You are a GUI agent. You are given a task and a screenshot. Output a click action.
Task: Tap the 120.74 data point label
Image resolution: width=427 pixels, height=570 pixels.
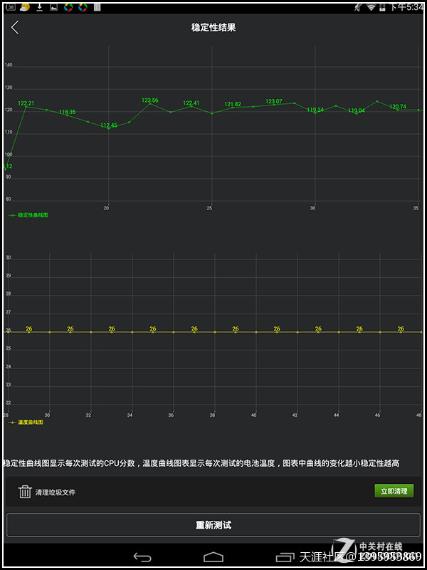pos(398,106)
